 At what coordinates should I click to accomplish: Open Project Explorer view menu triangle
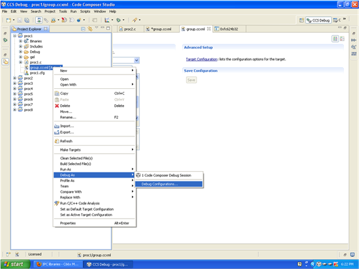click(97, 28)
